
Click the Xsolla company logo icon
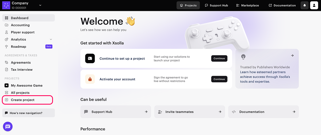pyautogui.click(x=6, y=5)
